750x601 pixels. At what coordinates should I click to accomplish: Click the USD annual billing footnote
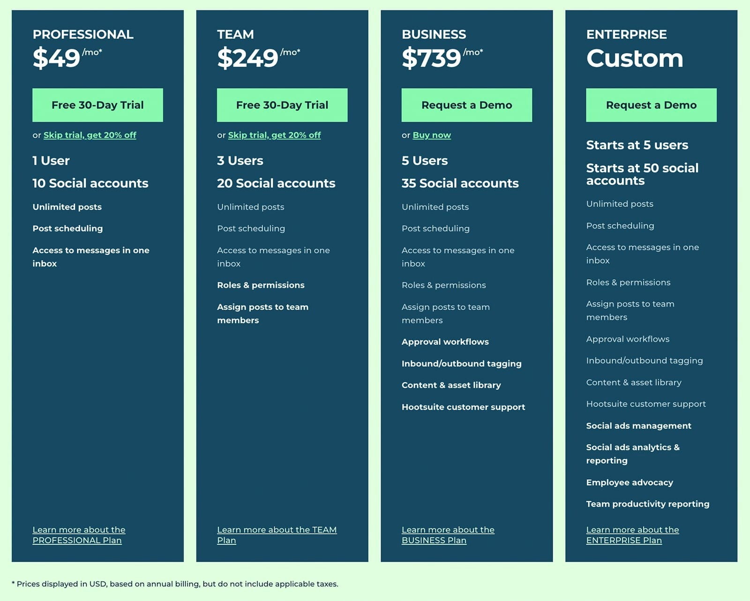click(x=175, y=584)
